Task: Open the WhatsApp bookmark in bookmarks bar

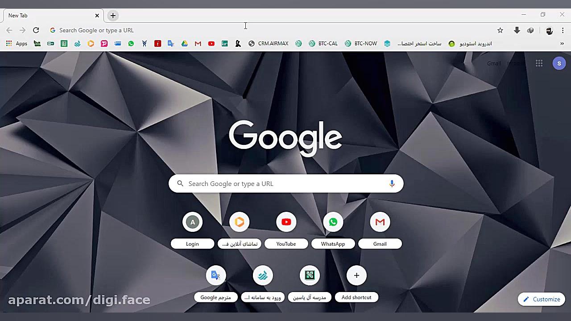Action: pyautogui.click(x=131, y=44)
